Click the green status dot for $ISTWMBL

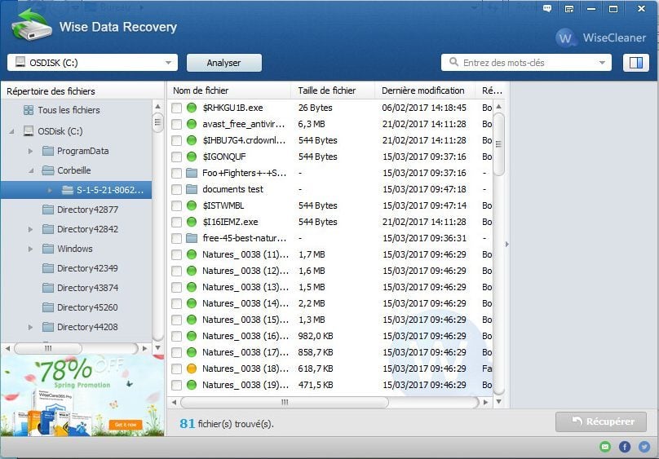click(192, 205)
